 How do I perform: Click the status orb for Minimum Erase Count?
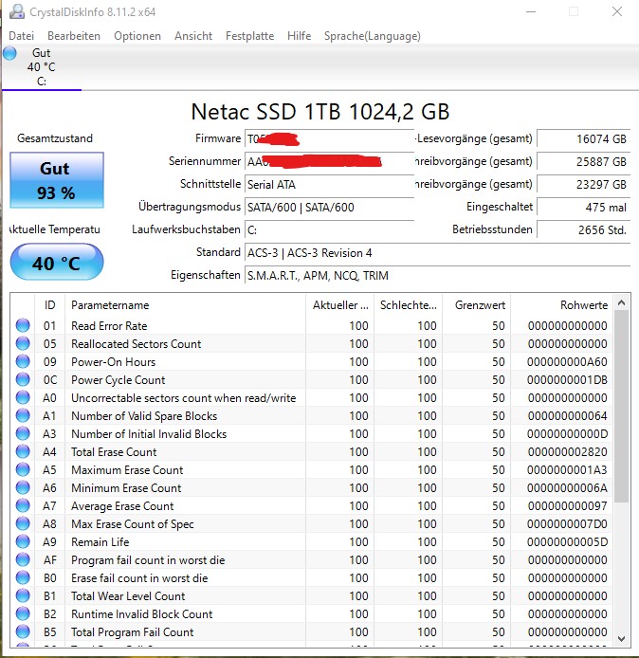click(23, 487)
